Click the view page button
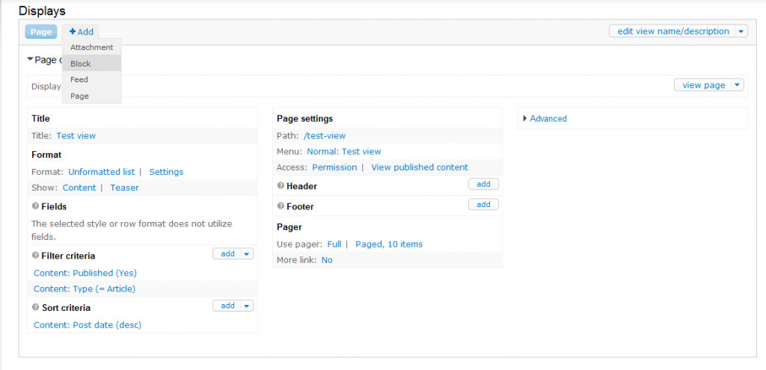The width and height of the screenshot is (766, 370). click(x=703, y=85)
